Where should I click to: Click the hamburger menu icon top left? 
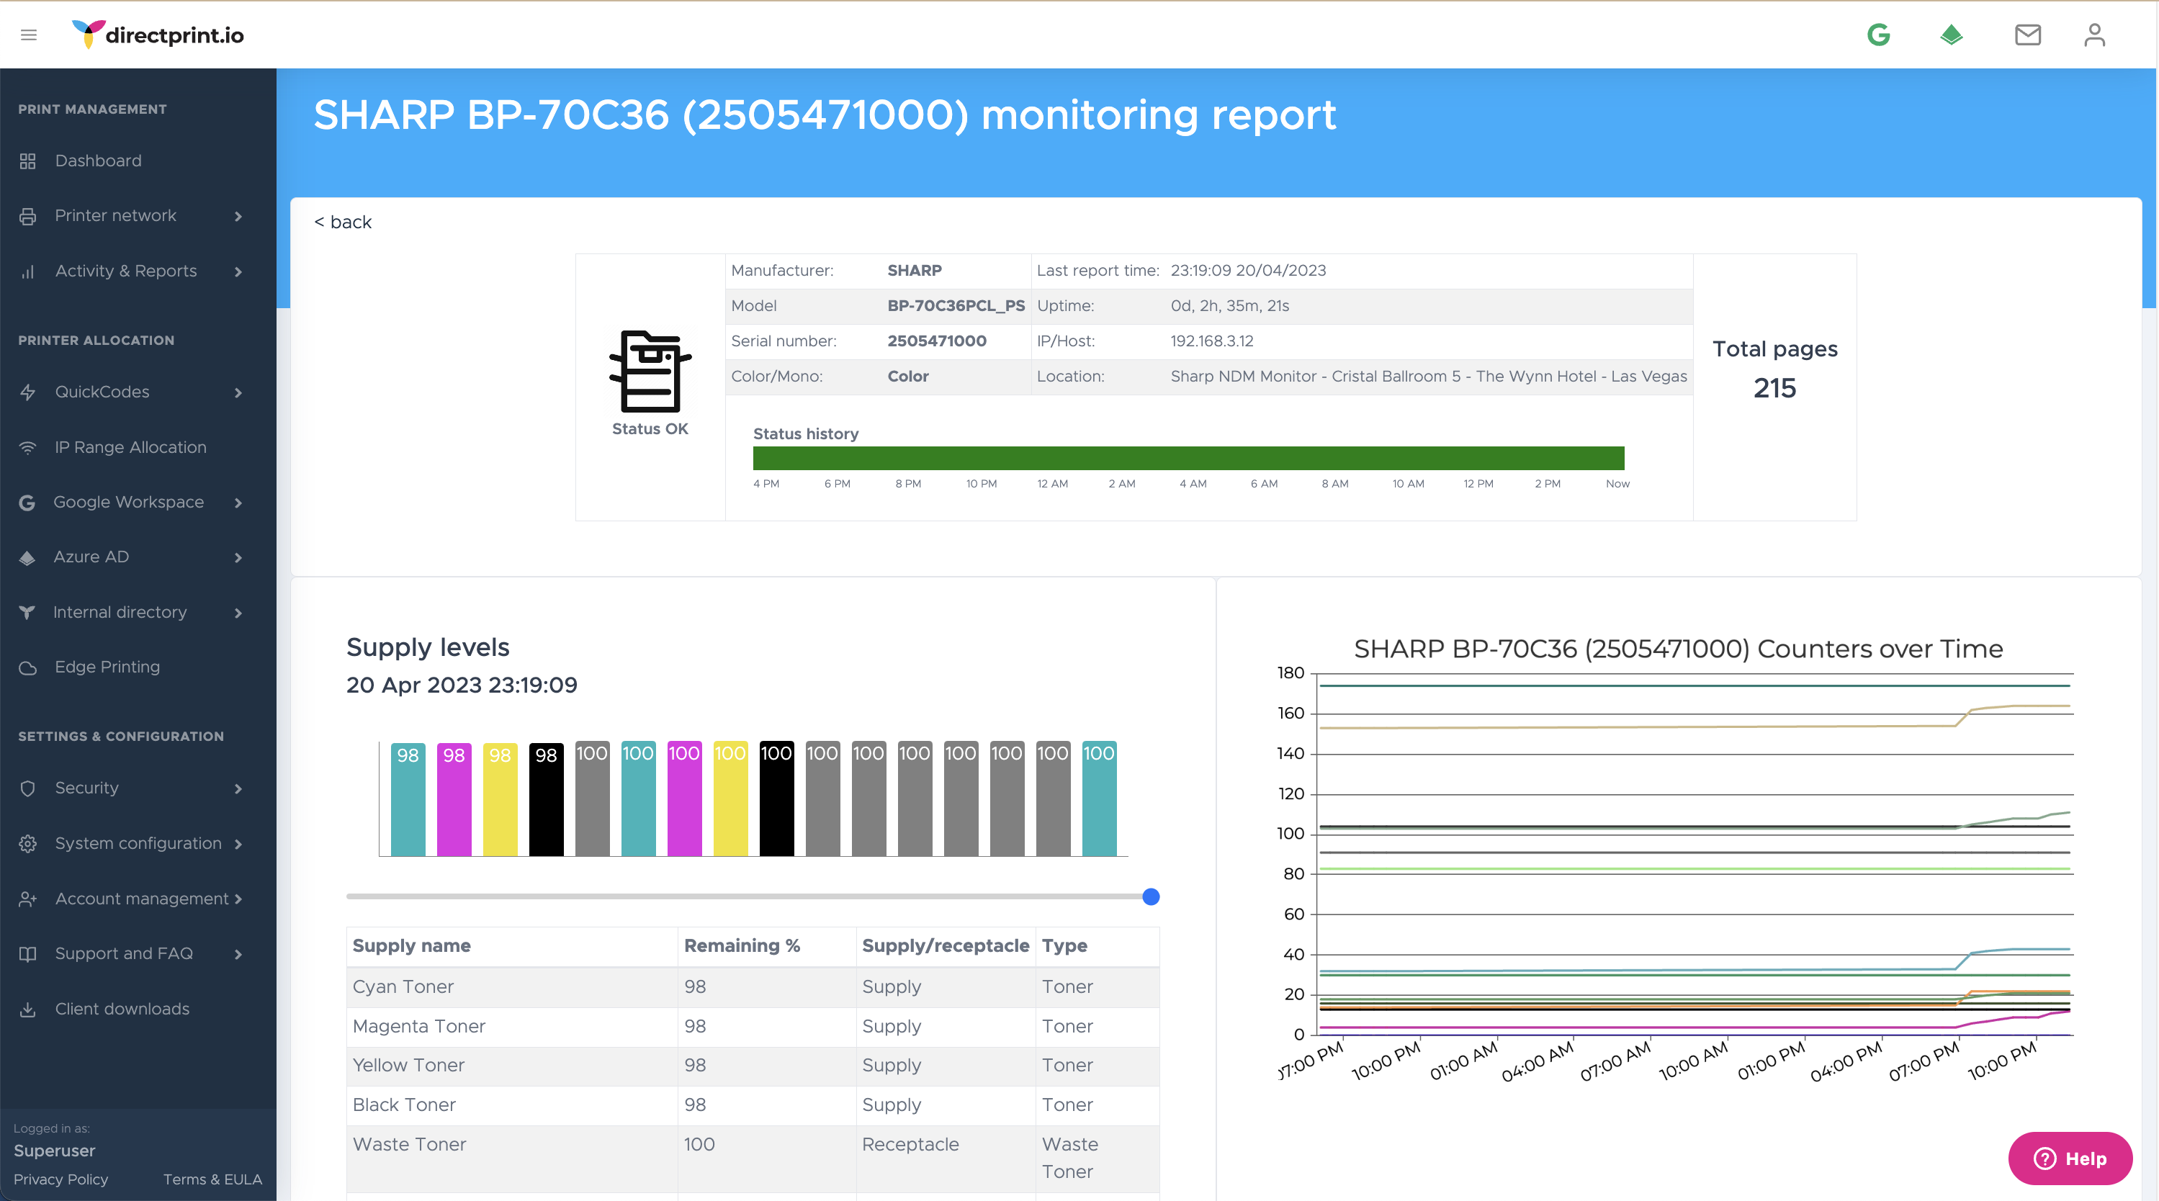tap(29, 35)
